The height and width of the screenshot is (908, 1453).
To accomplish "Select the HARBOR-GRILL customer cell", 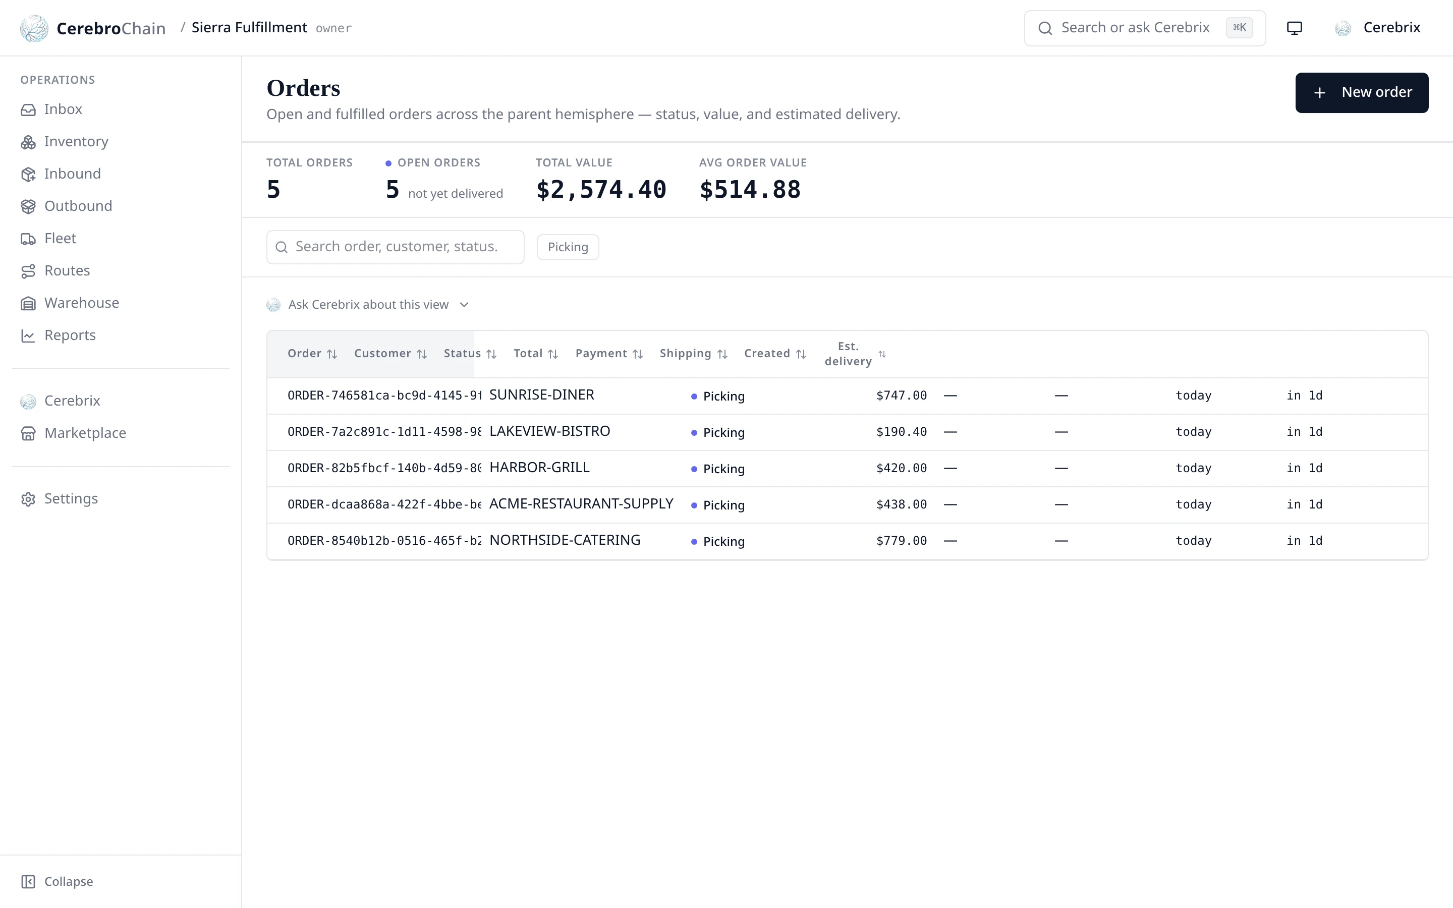I will (539, 468).
